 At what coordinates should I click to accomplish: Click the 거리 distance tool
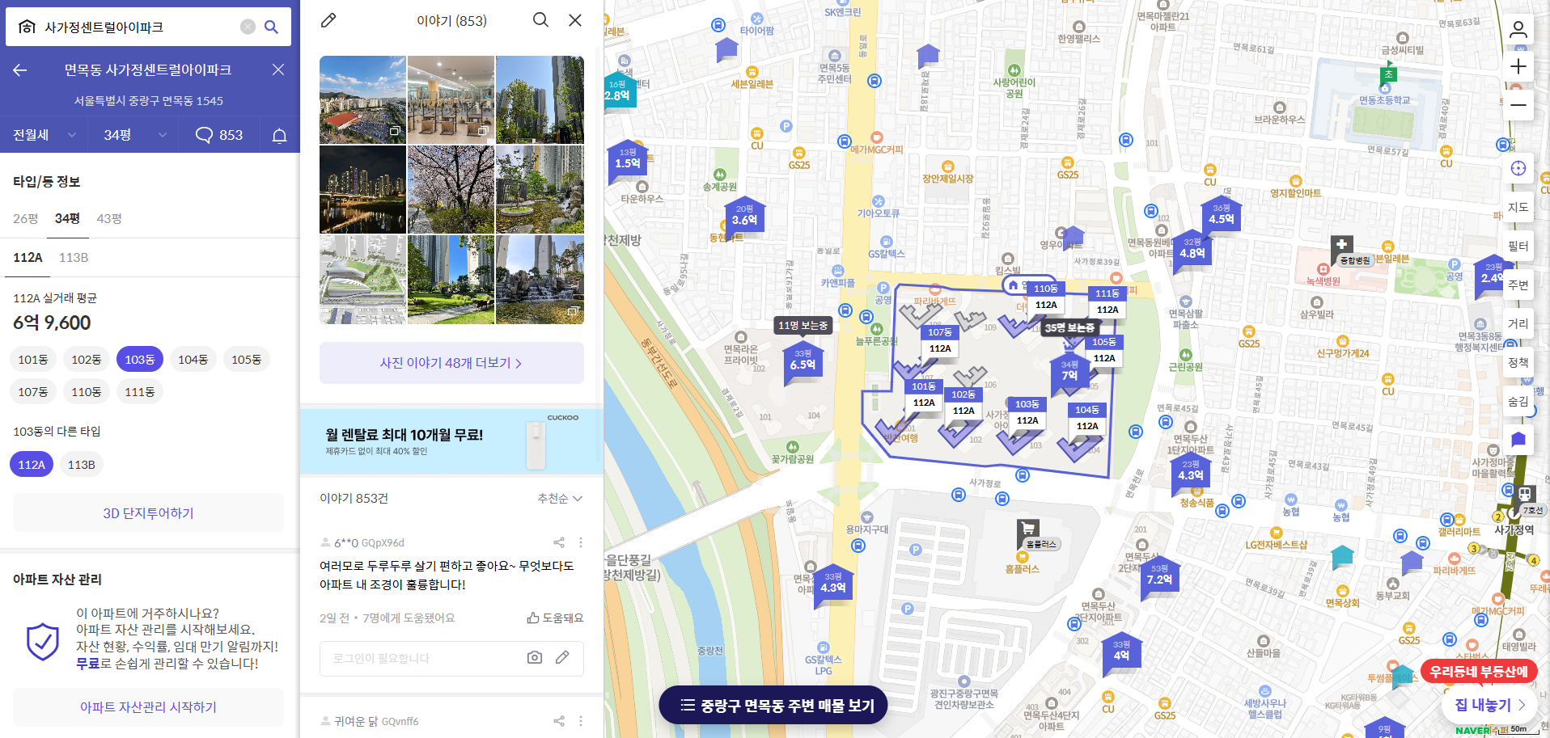[1518, 323]
